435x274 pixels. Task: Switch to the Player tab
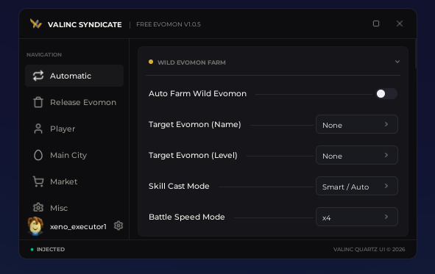[74, 129]
